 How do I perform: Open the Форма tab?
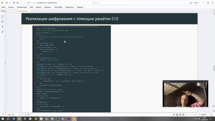point(39,7)
